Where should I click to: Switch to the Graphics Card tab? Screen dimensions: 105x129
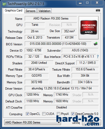(x=14, y=10)
